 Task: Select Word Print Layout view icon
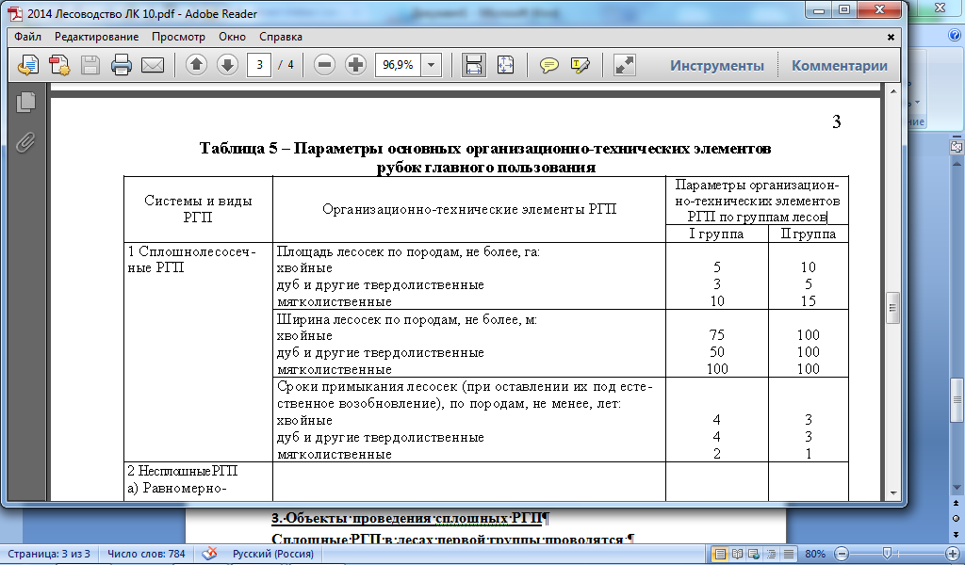point(719,554)
